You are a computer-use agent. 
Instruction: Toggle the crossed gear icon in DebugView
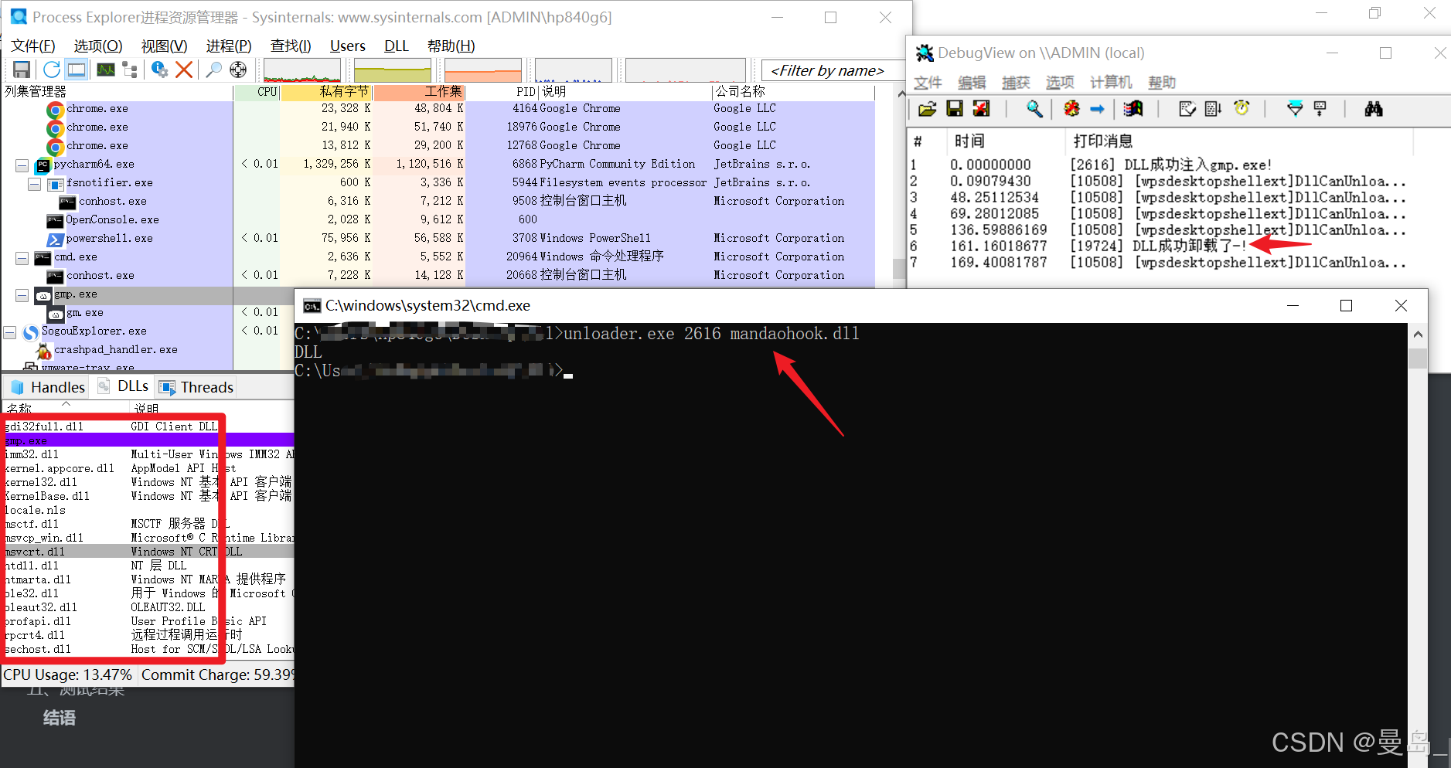click(x=1071, y=109)
